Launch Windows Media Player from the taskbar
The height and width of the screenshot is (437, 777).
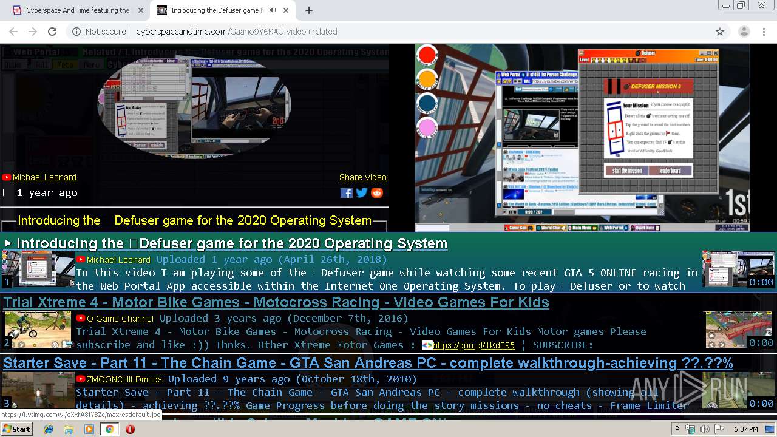(89, 429)
